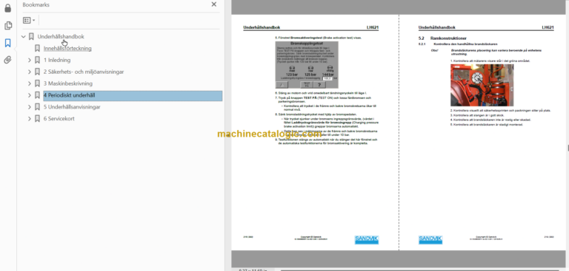569x271 pixels.
Task: Toggle the Bookmarks panel icon in sidebar
Action: (7, 43)
